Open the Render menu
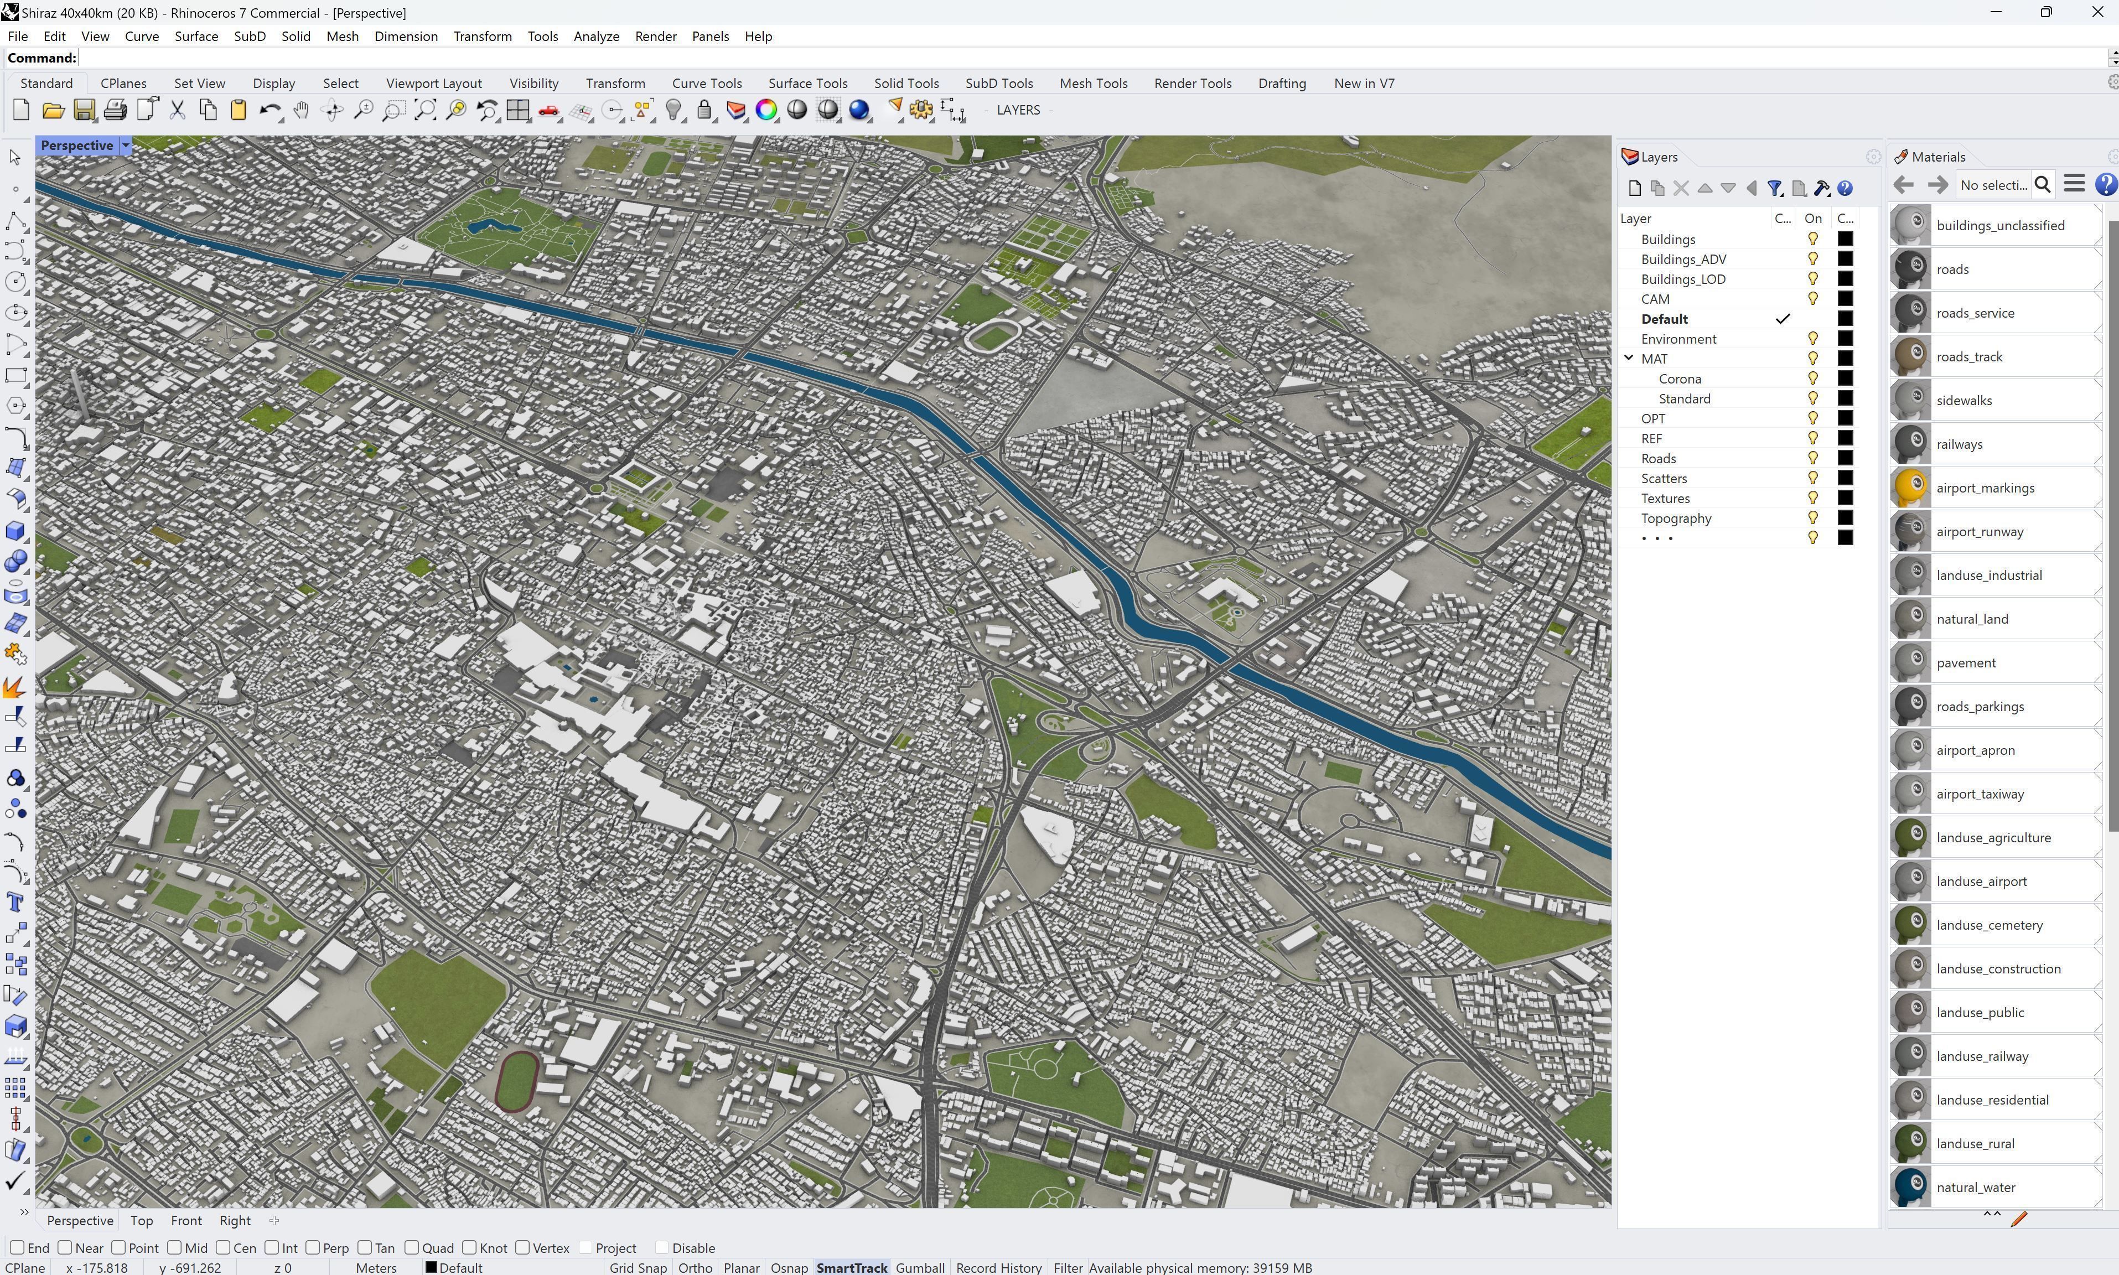The image size is (2119, 1275). [x=655, y=36]
